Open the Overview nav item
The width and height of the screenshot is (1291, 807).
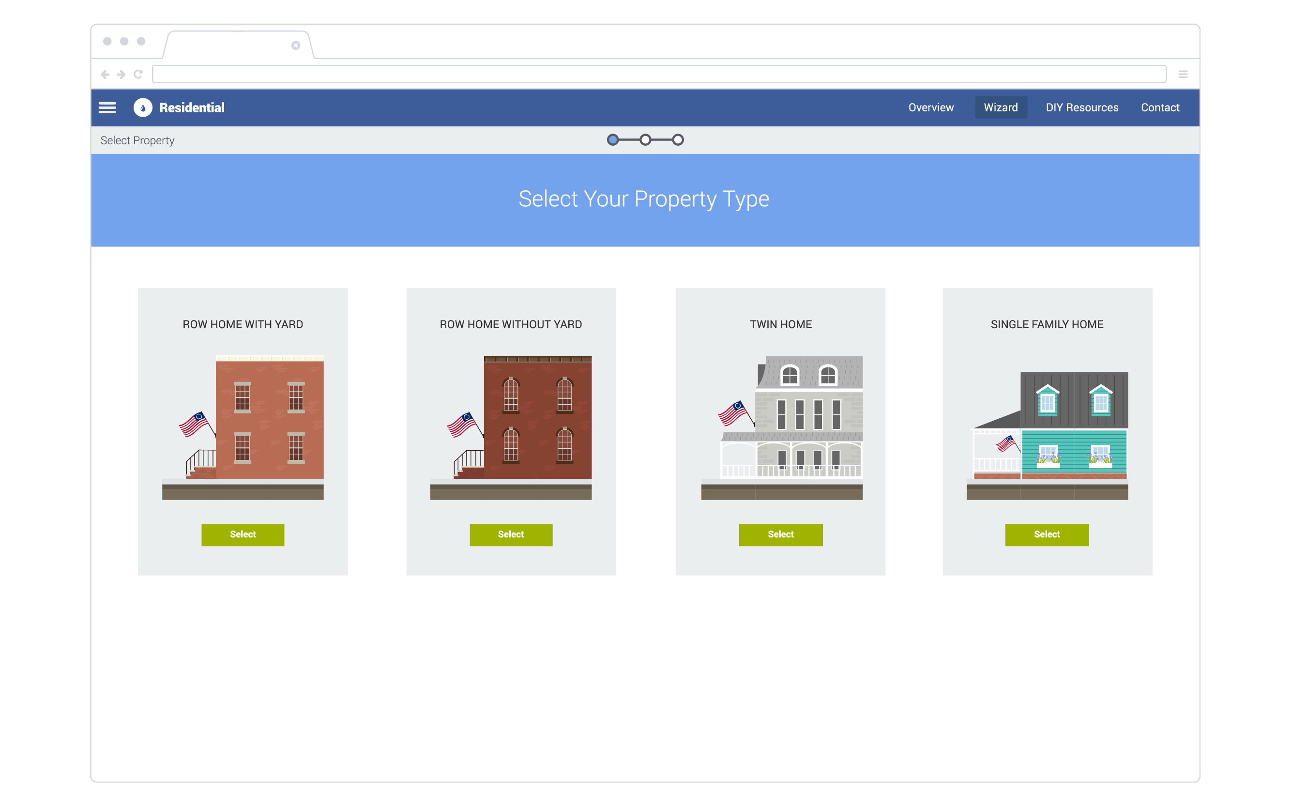click(931, 108)
